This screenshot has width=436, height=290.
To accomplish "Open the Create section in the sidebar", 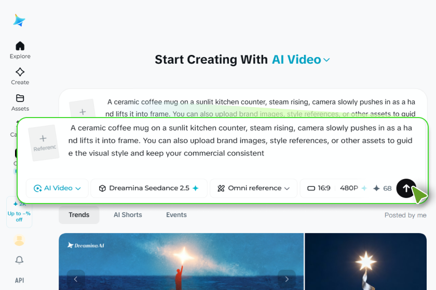I will click(20, 76).
